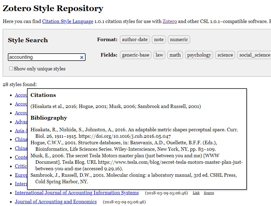This screenshot has height=206, width=271.
Task: Filter styles by "science" field
Action: point(225,55)
